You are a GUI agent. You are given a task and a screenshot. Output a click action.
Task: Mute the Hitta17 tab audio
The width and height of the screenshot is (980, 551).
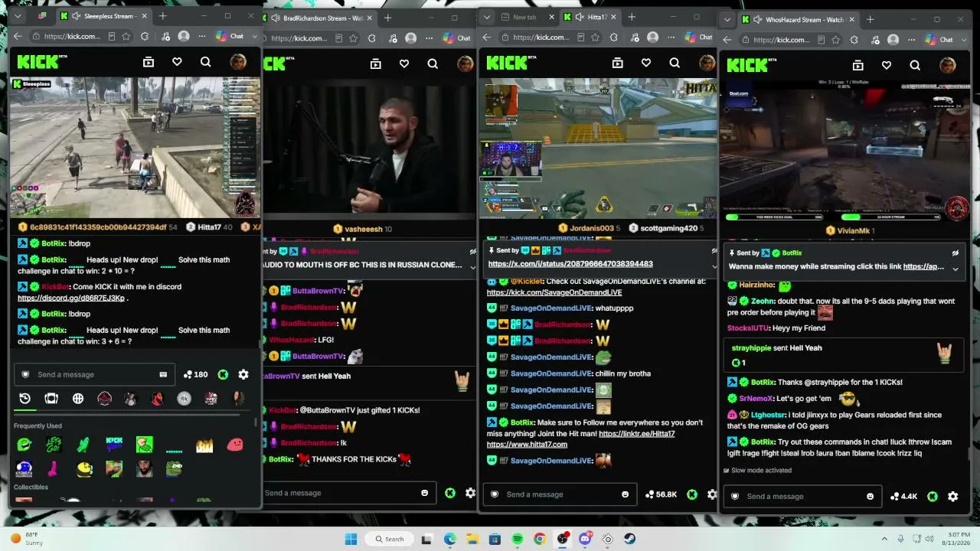pyautogui.click(x=580, y=17)
